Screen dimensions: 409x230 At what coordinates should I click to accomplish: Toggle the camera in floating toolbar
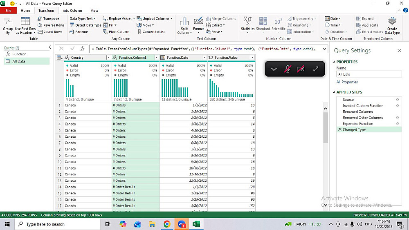tap(301, 69)
